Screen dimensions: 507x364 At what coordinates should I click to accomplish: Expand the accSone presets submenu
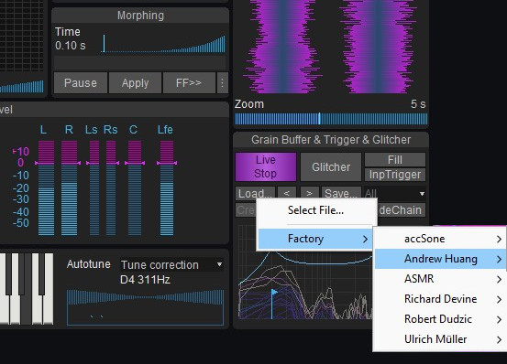[x=440, y=239]
